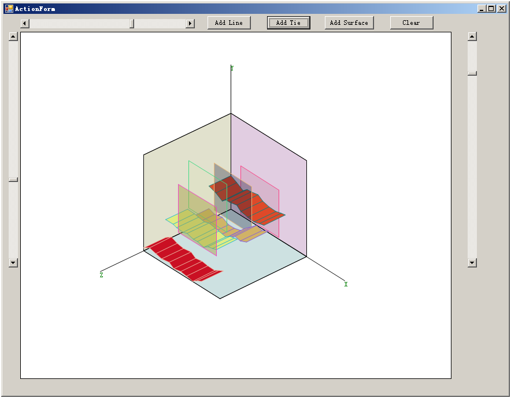The image size is (511, 398).
Task: Close the ActionForm window
Action: (x=502, y=9)
